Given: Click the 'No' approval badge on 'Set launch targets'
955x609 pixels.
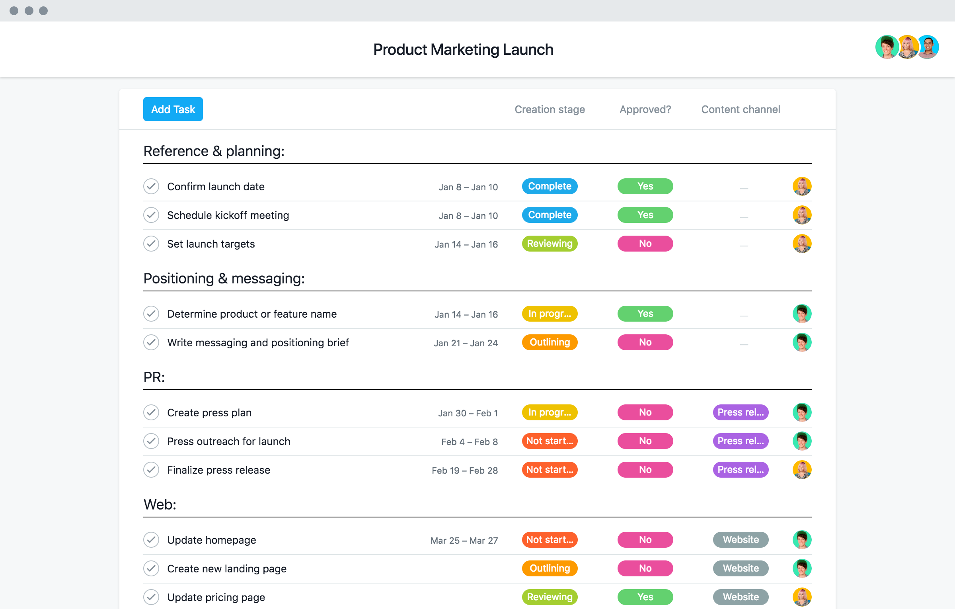Looking at the screenshot, I should click(x=645, y=244).
